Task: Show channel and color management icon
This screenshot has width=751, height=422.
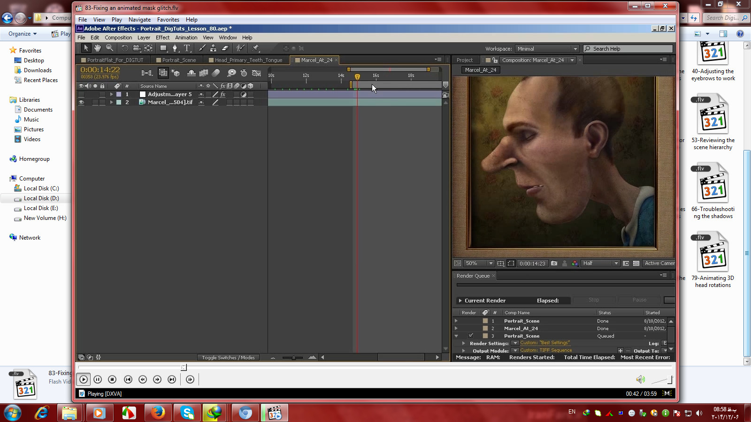Action: point(575,264)
